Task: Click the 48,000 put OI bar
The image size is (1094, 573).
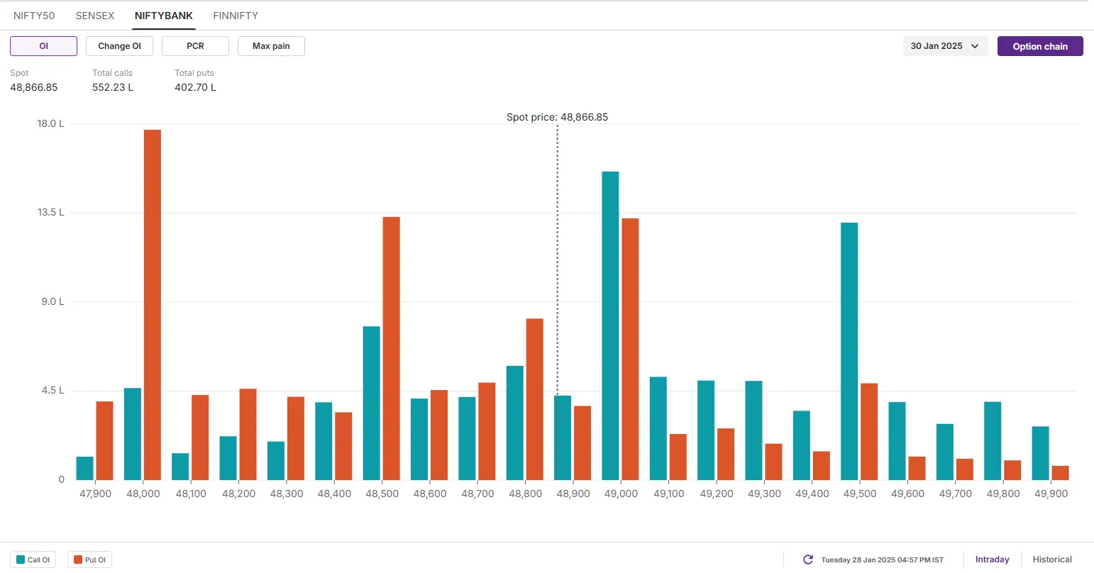Action: pyautogui.click(x=153, y=305)
